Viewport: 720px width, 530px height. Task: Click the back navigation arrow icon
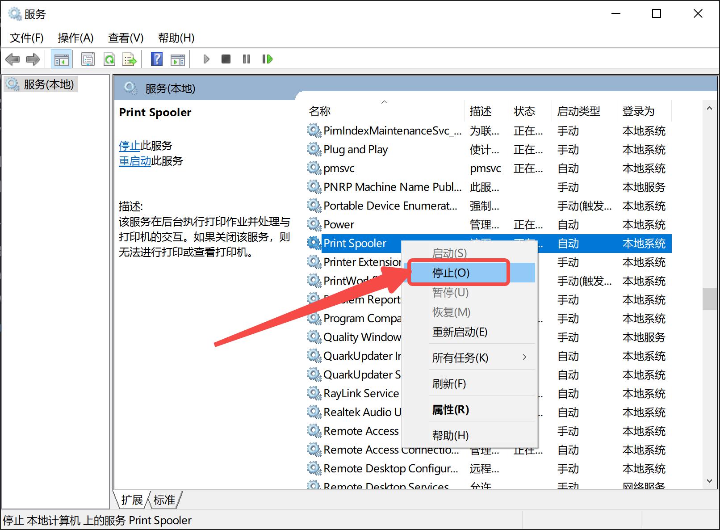pyautogui.click(x=13, y=59)
